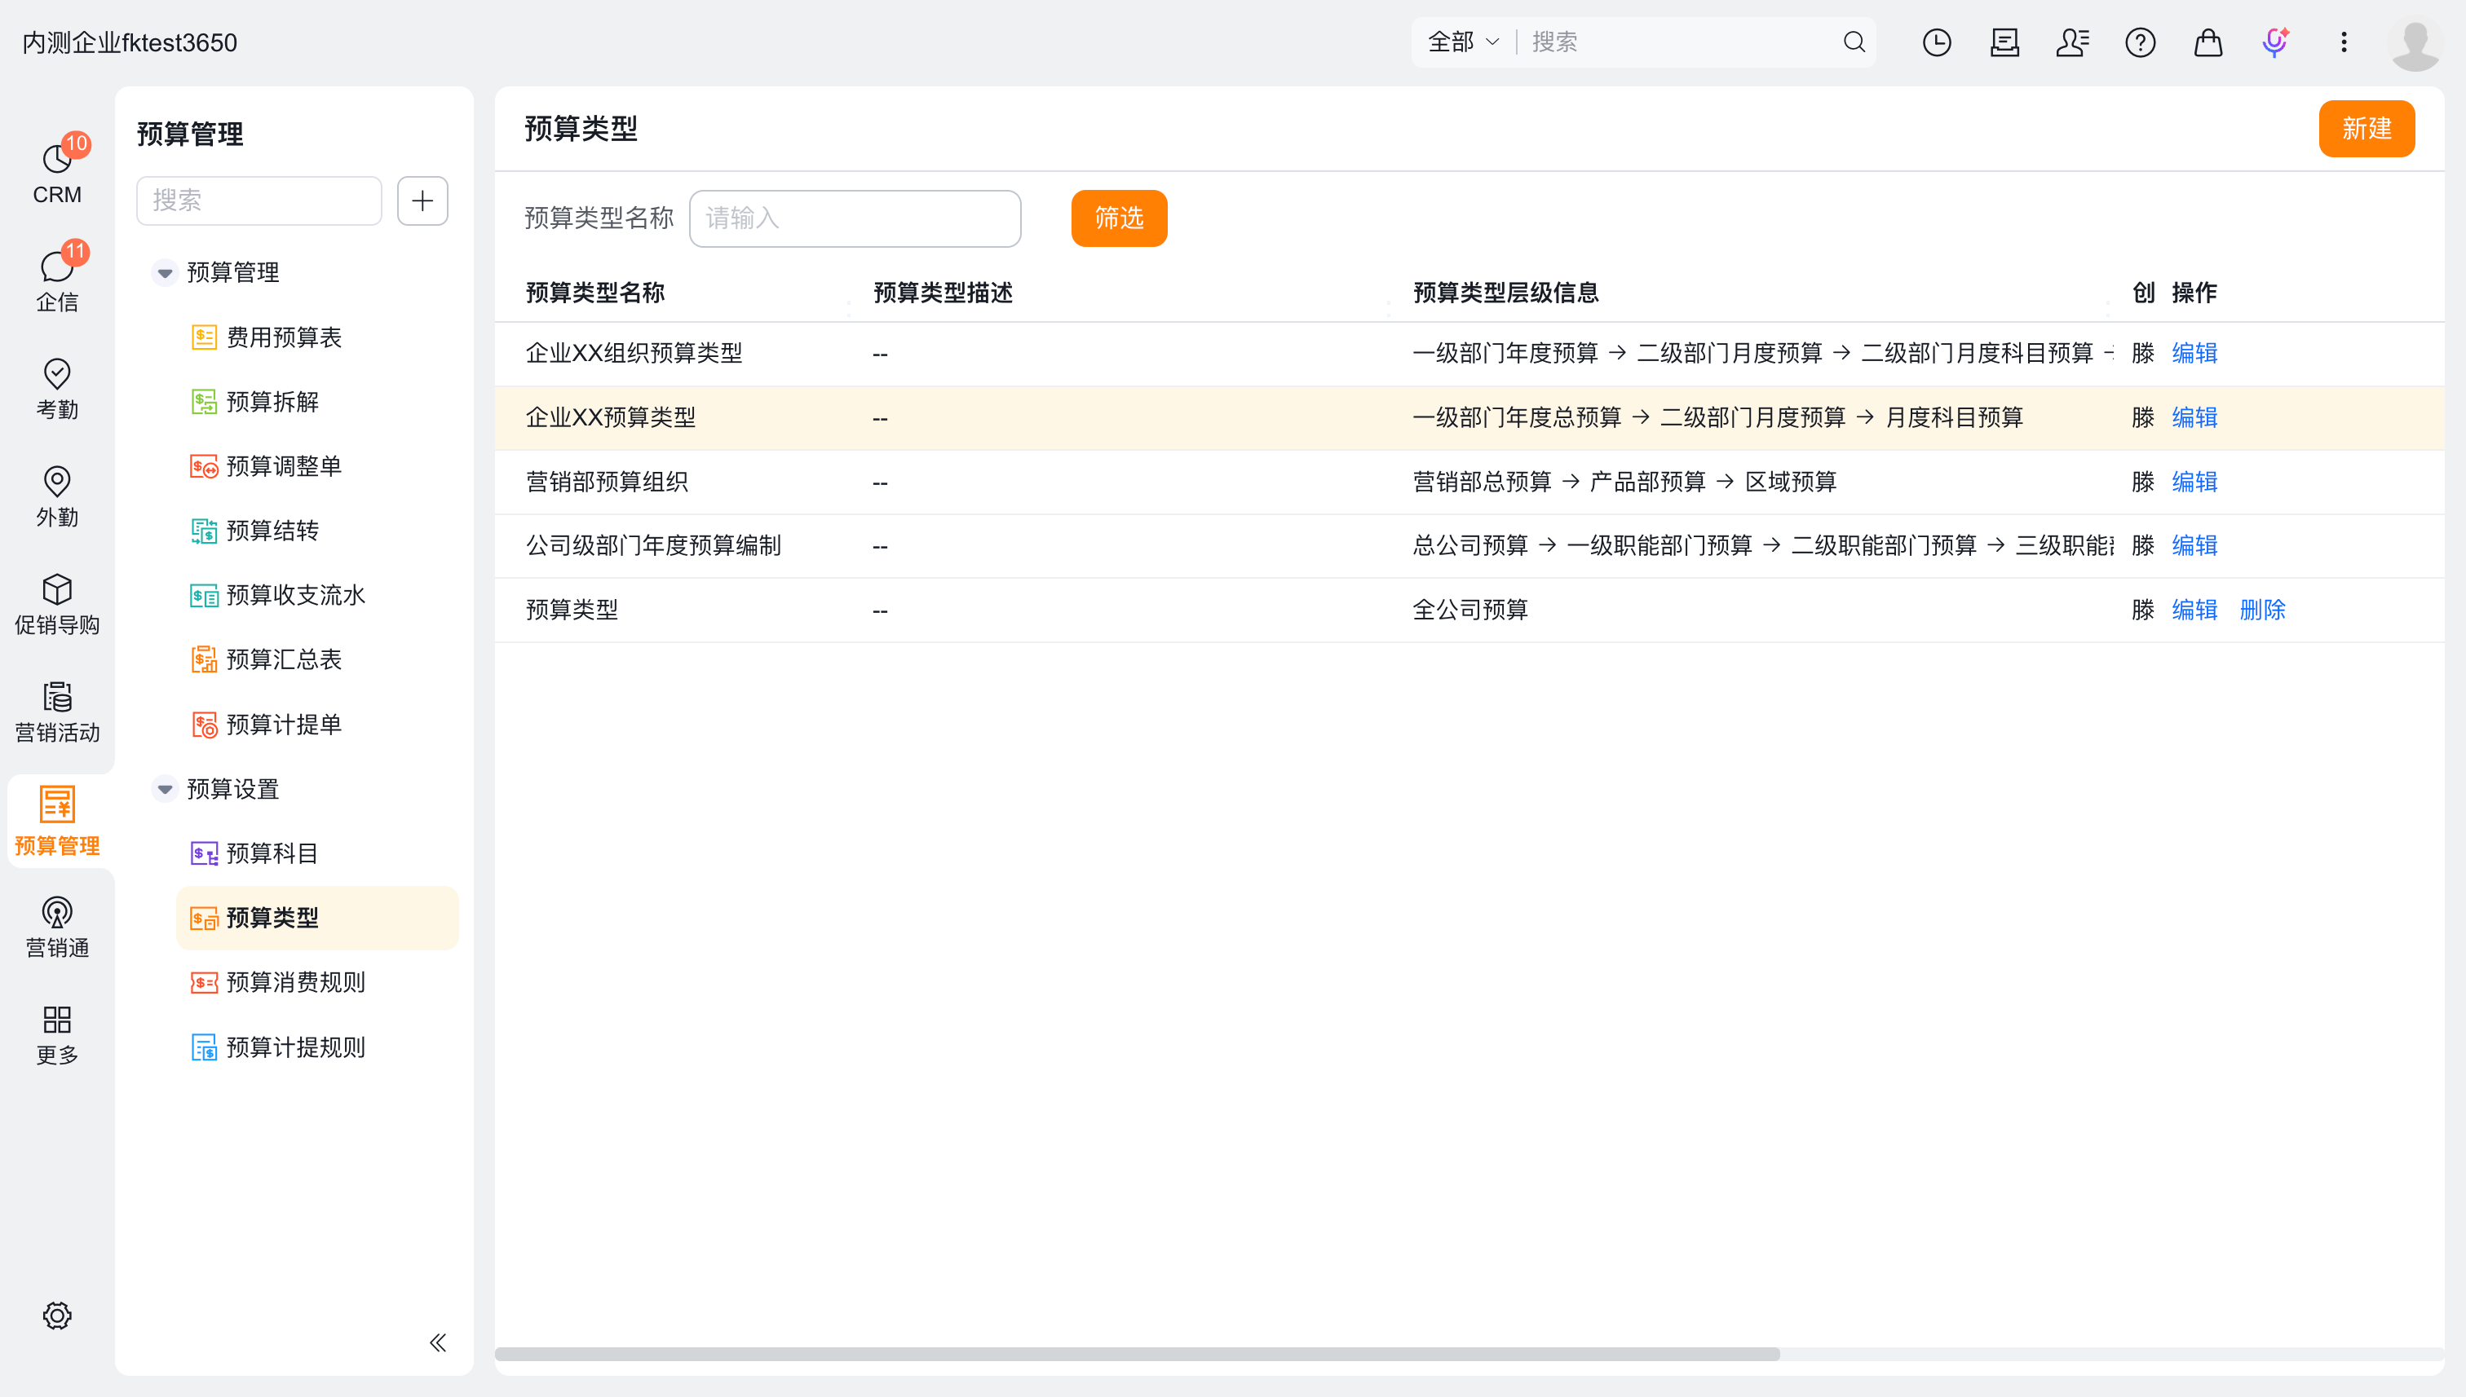Activate the voice assistant microphone icon
The height and width of the screenshot is (1397, 2466).
(2275, 42)
